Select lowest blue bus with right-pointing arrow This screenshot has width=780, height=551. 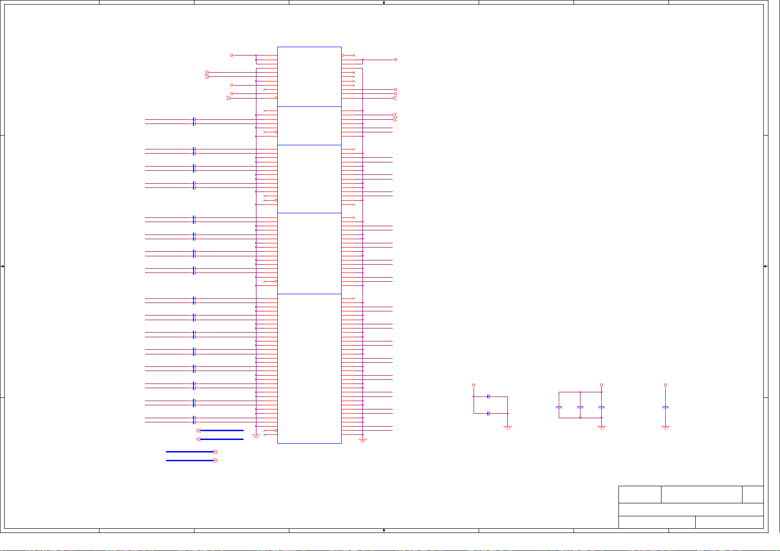click(190, 461)
